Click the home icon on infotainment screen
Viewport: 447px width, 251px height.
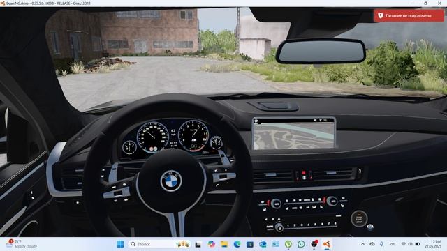(x=256, y=121)
